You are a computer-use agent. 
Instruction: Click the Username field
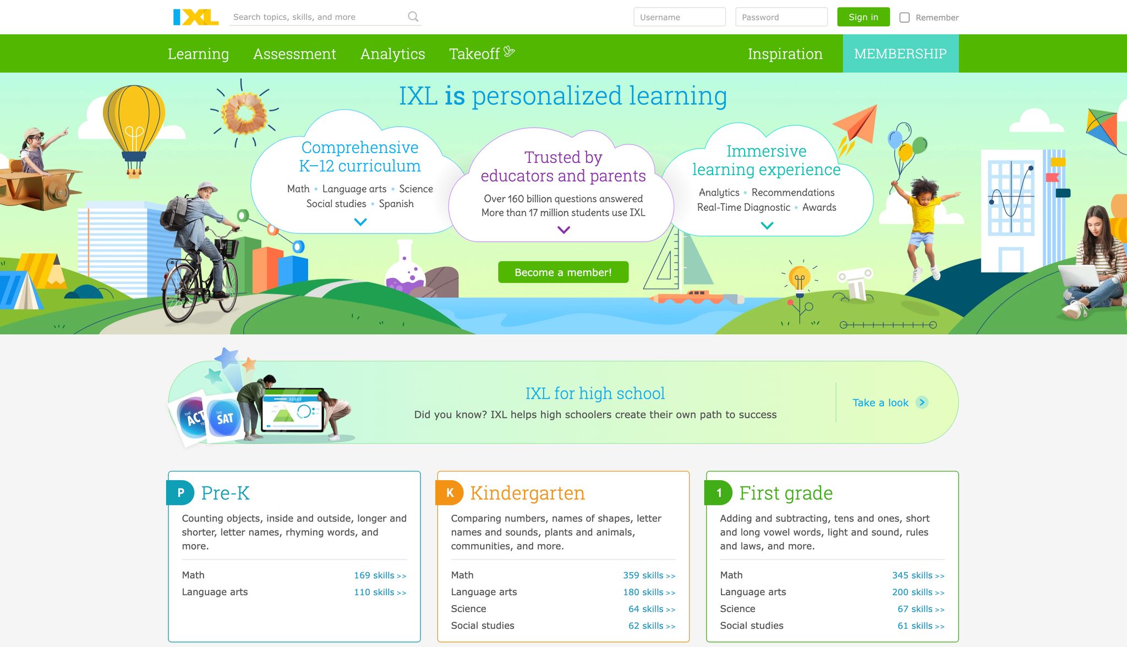(x=680, y=17)
